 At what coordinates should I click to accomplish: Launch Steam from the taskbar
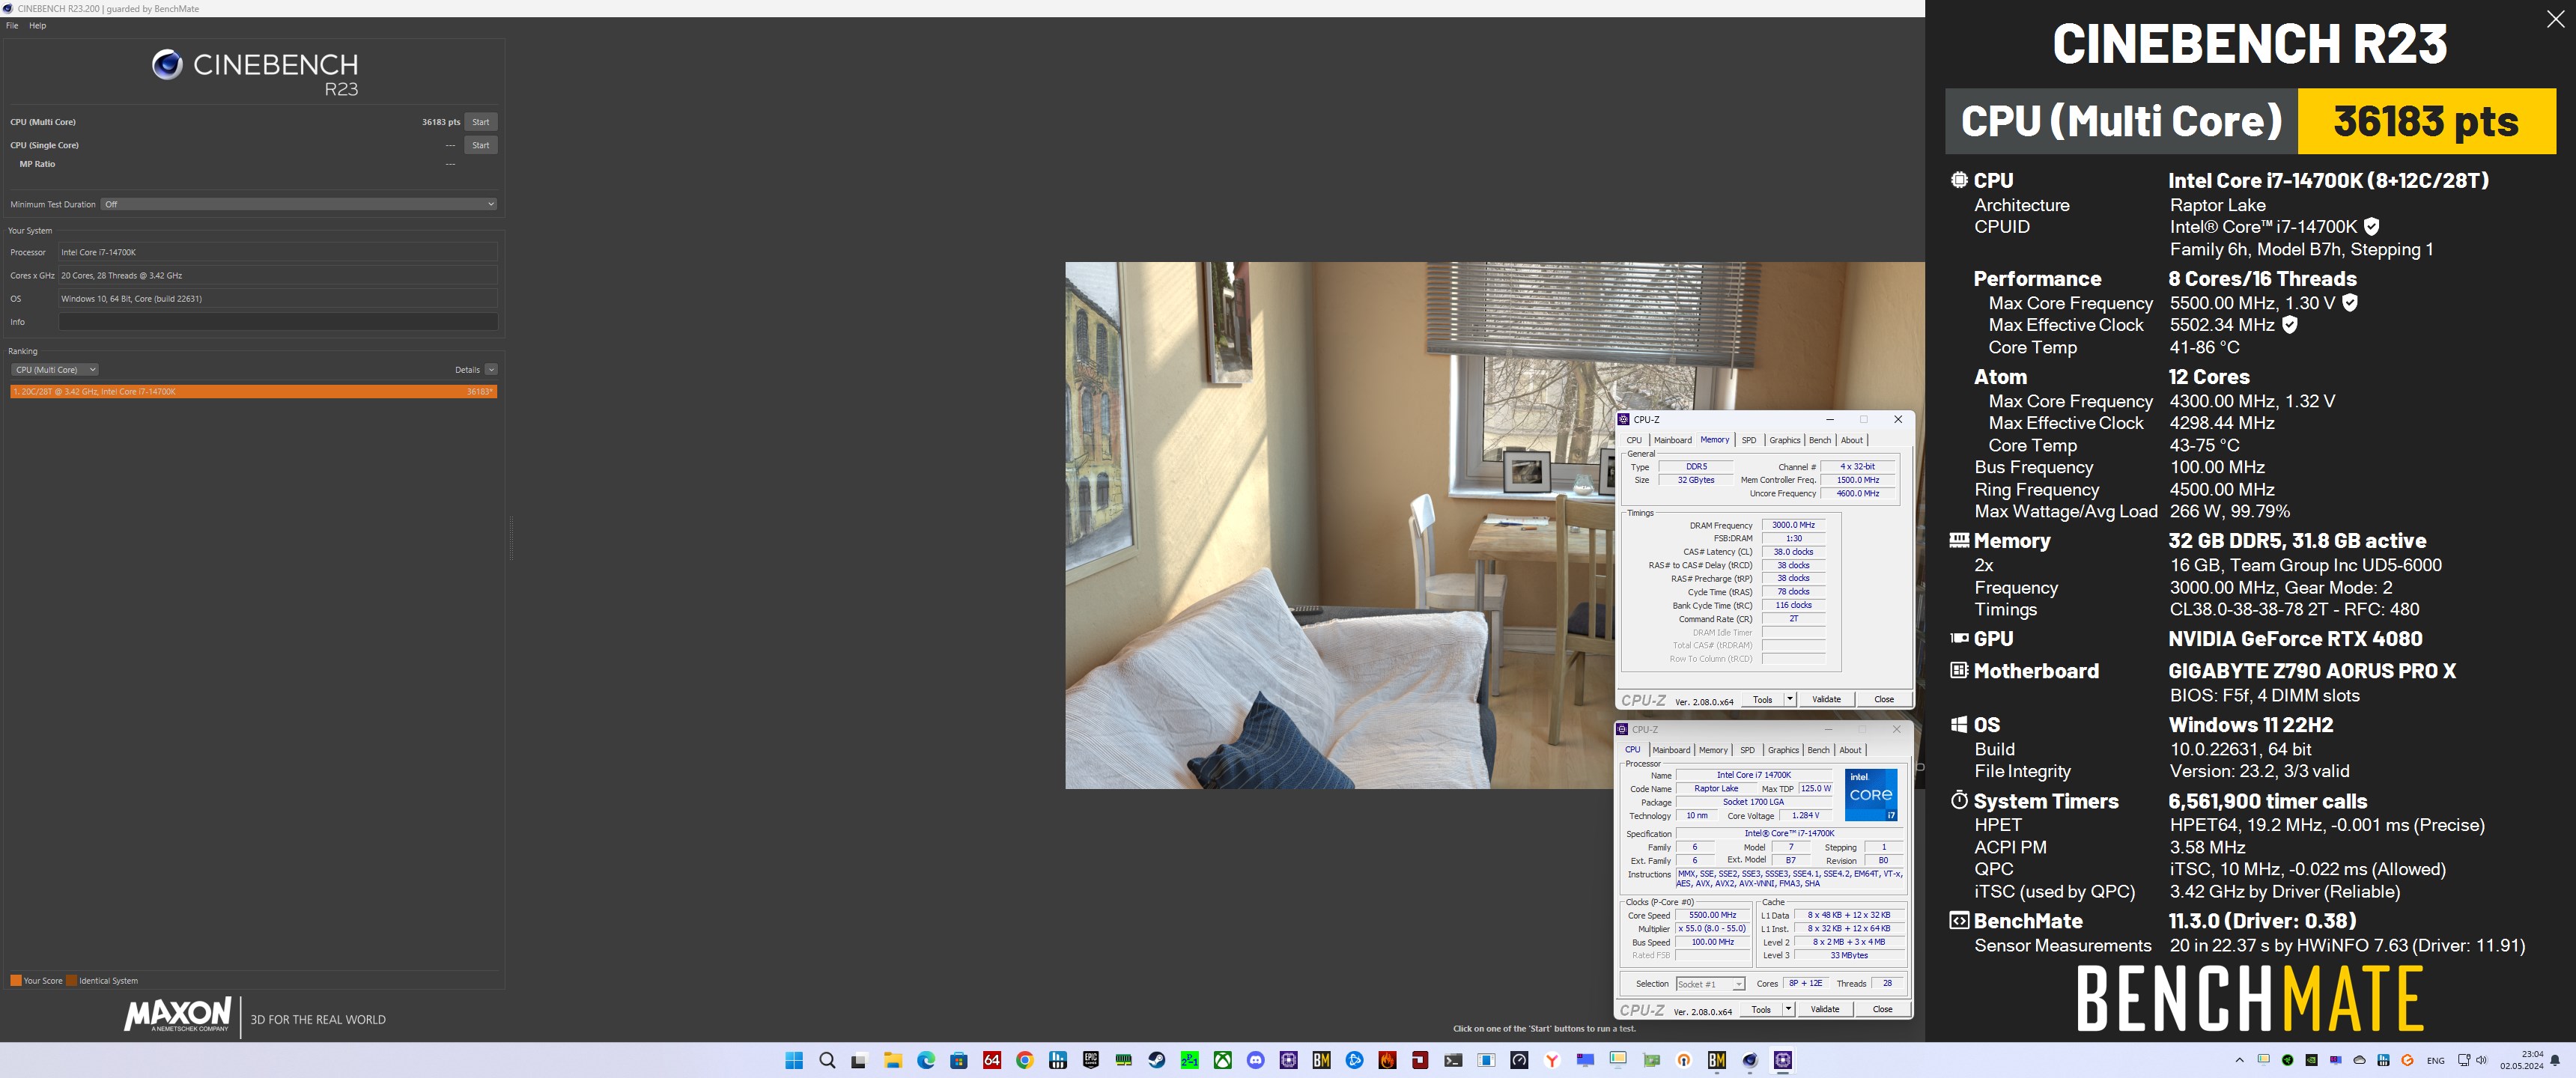pos(1157,1060)
